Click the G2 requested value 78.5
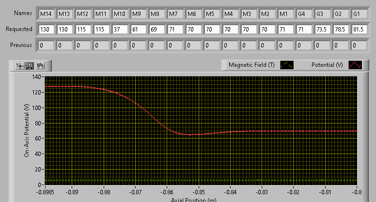The height and width of the screenshot is (202, 376). pyautogui.click(x=341, y=30)
